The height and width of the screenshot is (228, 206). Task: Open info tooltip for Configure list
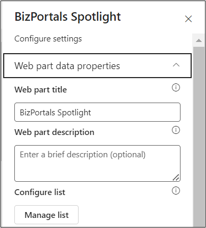176,191
